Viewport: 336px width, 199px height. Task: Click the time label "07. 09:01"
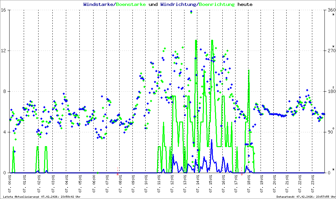click(x=133, y=184)
